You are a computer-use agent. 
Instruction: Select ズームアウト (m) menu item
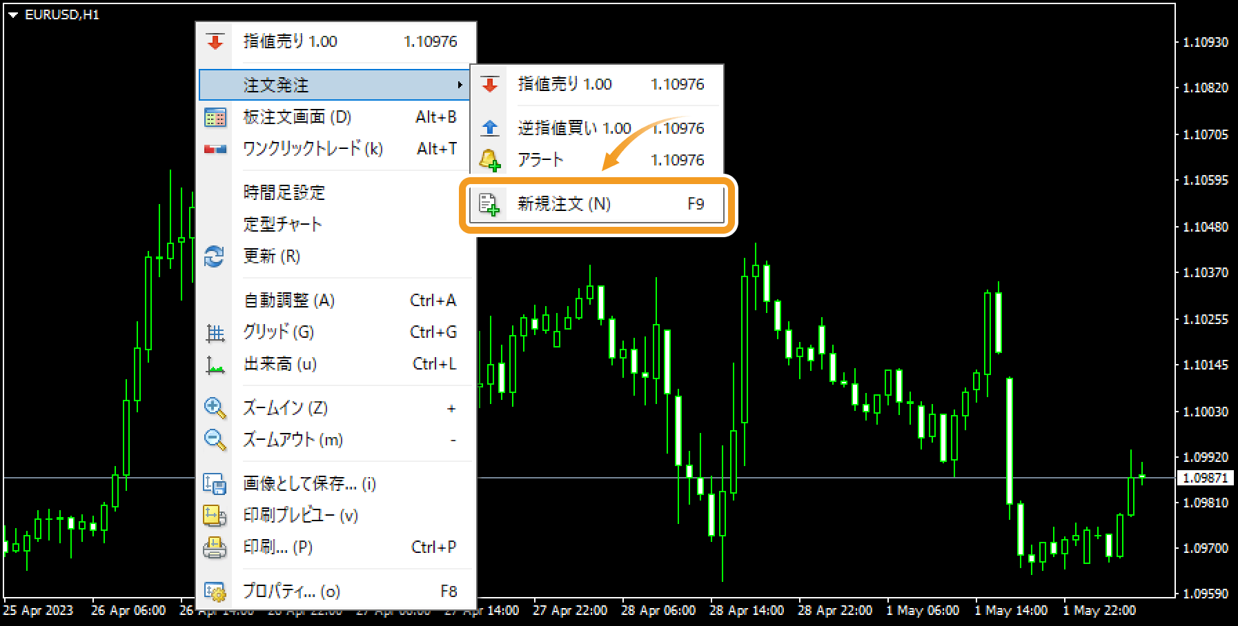[x=336, y=440]
